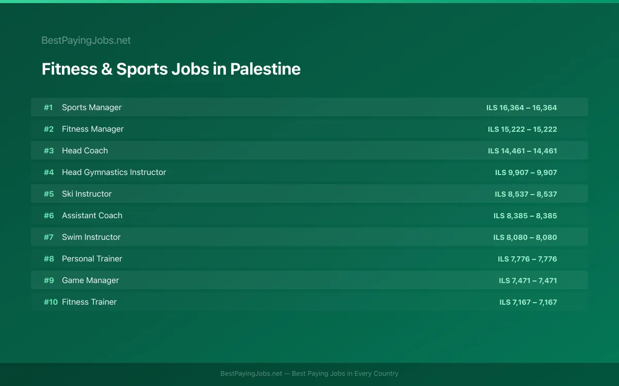This screenshot has width=619, height=386.
Task: Select the Fitness Manager job title
Action: (x=93, y=129)
